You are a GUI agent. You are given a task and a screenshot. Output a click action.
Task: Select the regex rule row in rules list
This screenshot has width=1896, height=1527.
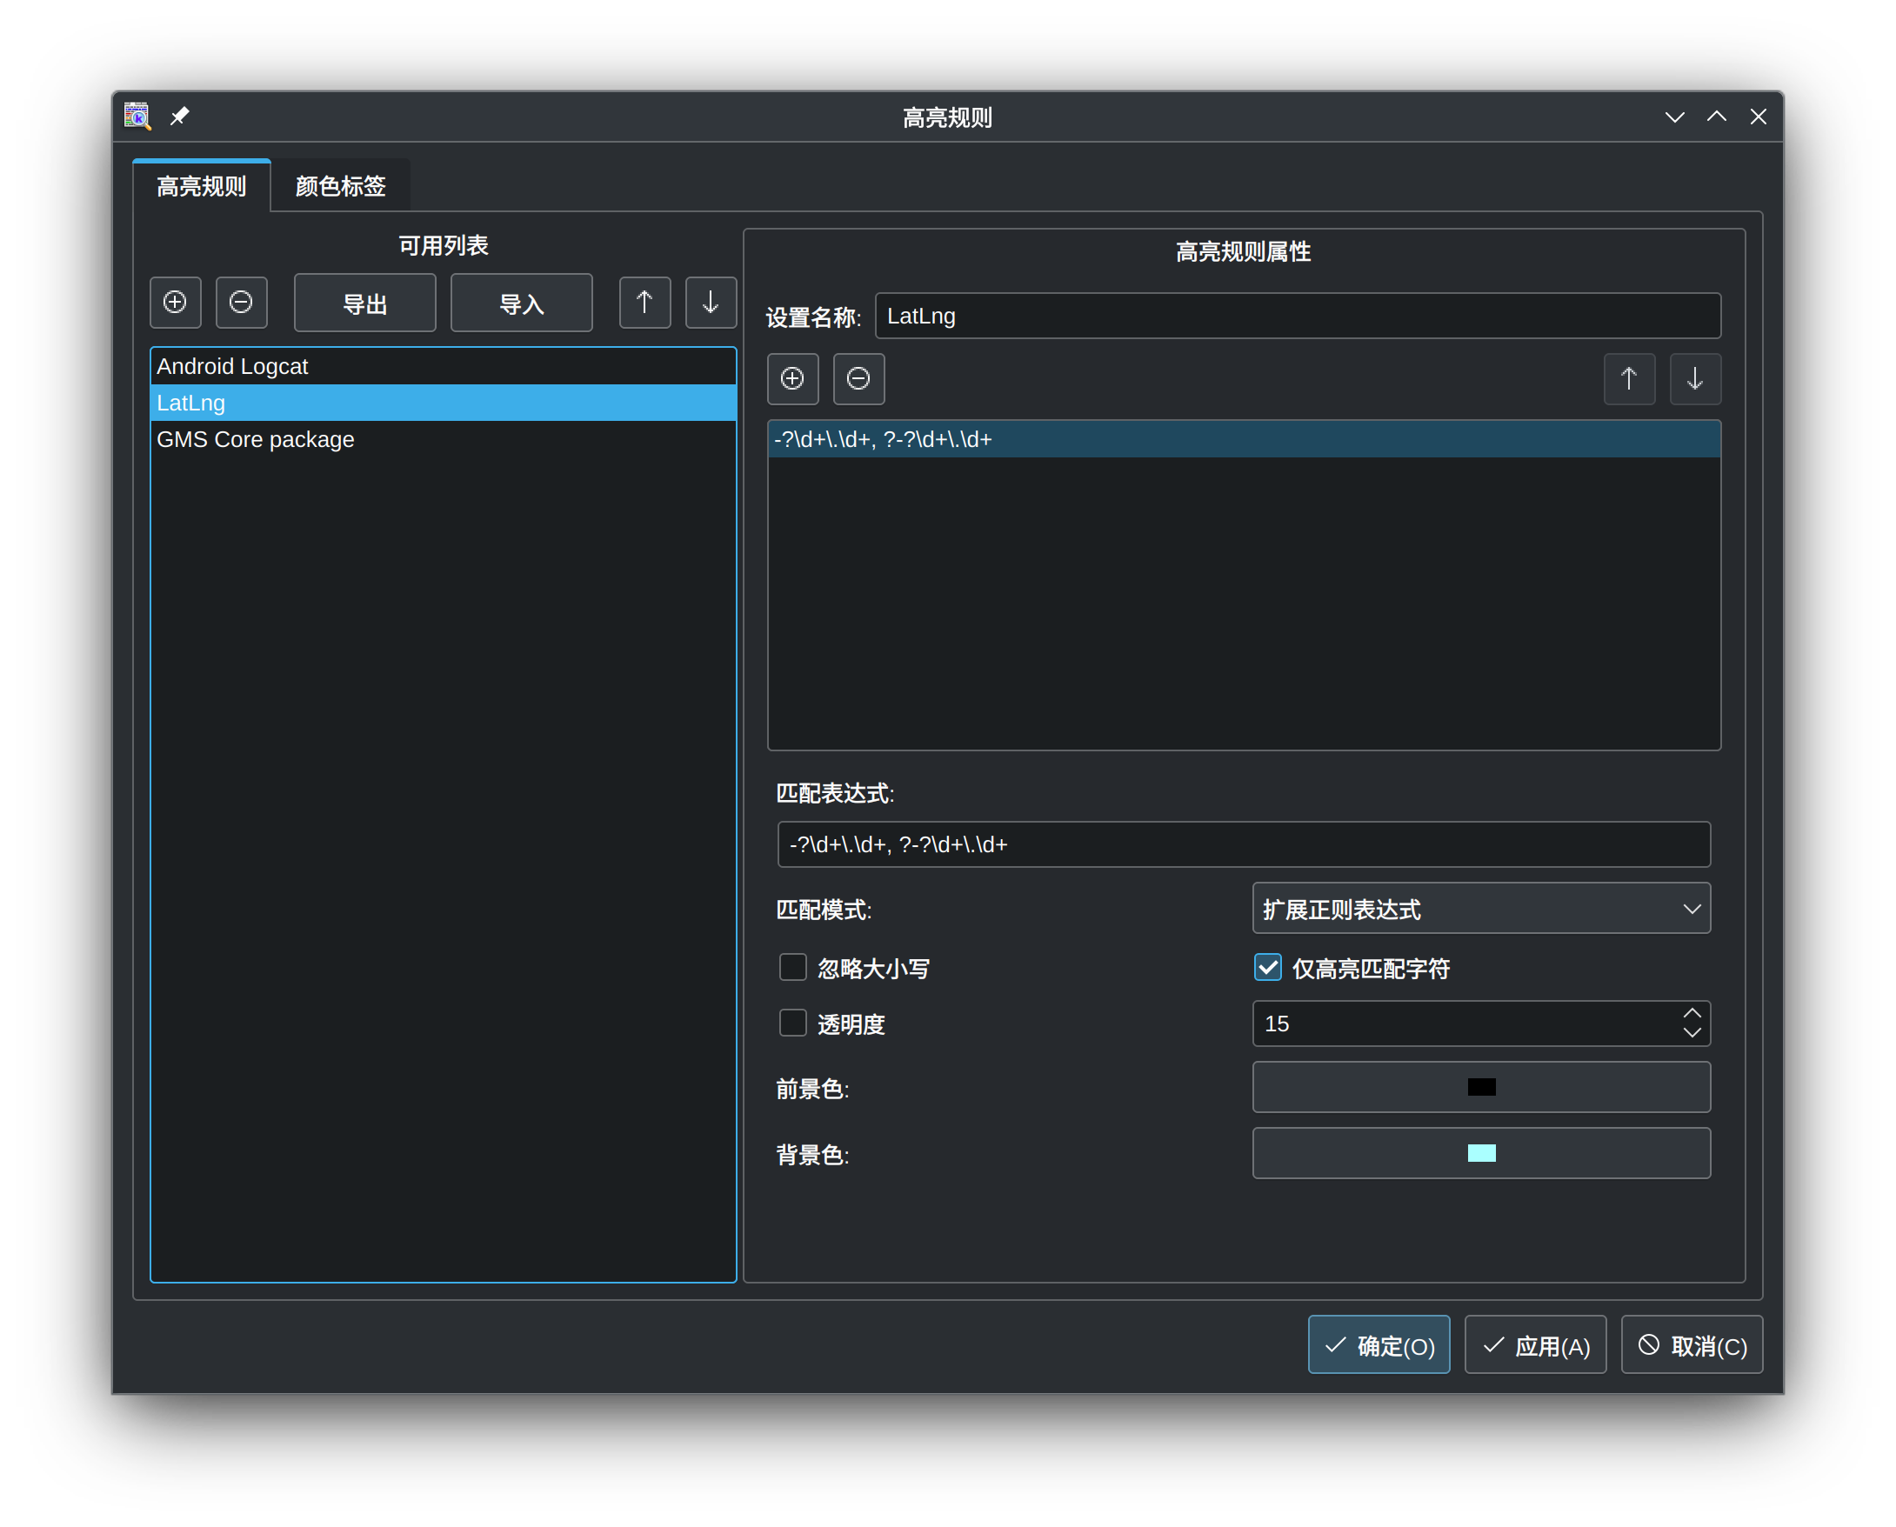tap(1244, 439)
